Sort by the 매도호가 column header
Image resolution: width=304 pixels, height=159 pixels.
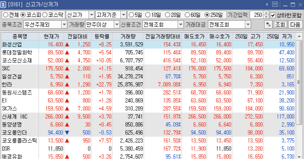click(x=194, y=36)
